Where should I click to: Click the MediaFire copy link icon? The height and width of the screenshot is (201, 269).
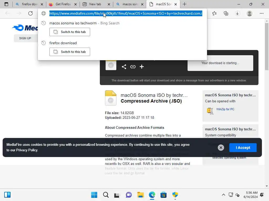coord(133,67)
